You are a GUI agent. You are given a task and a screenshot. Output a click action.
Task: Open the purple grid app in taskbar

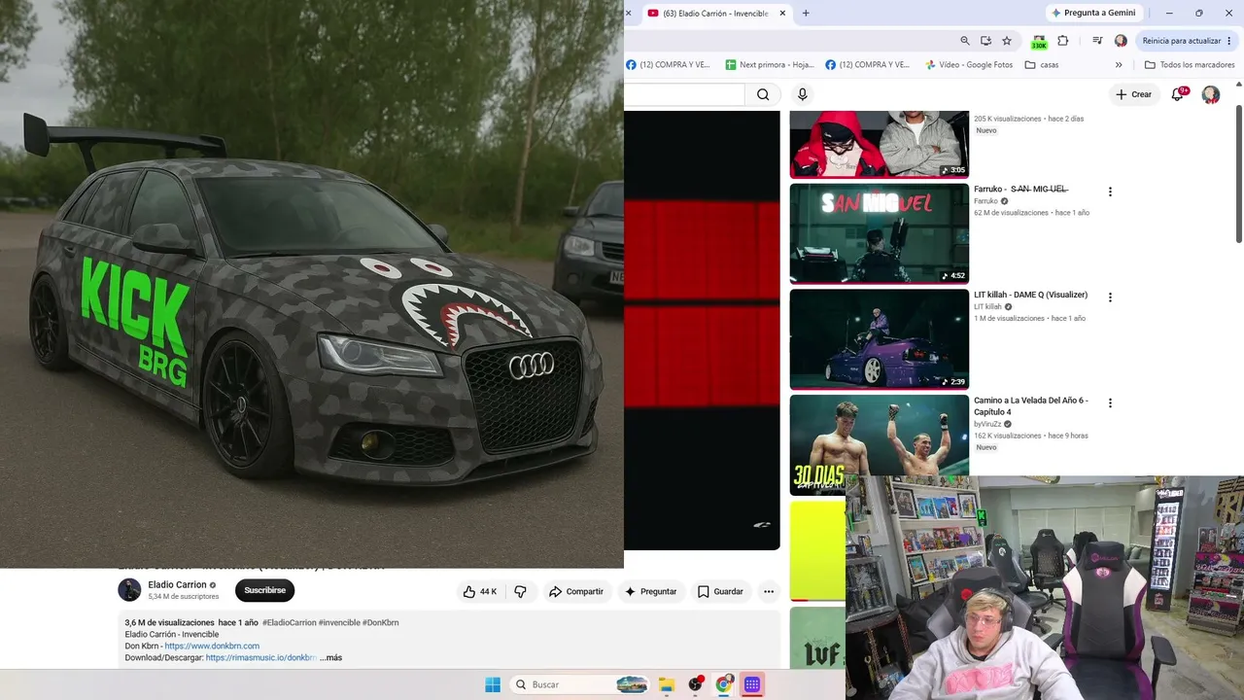click(751, 684)
